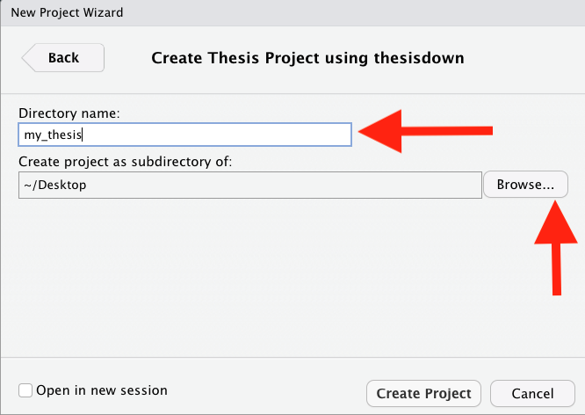Click the New Project Wizard title bar

point(292,12)
